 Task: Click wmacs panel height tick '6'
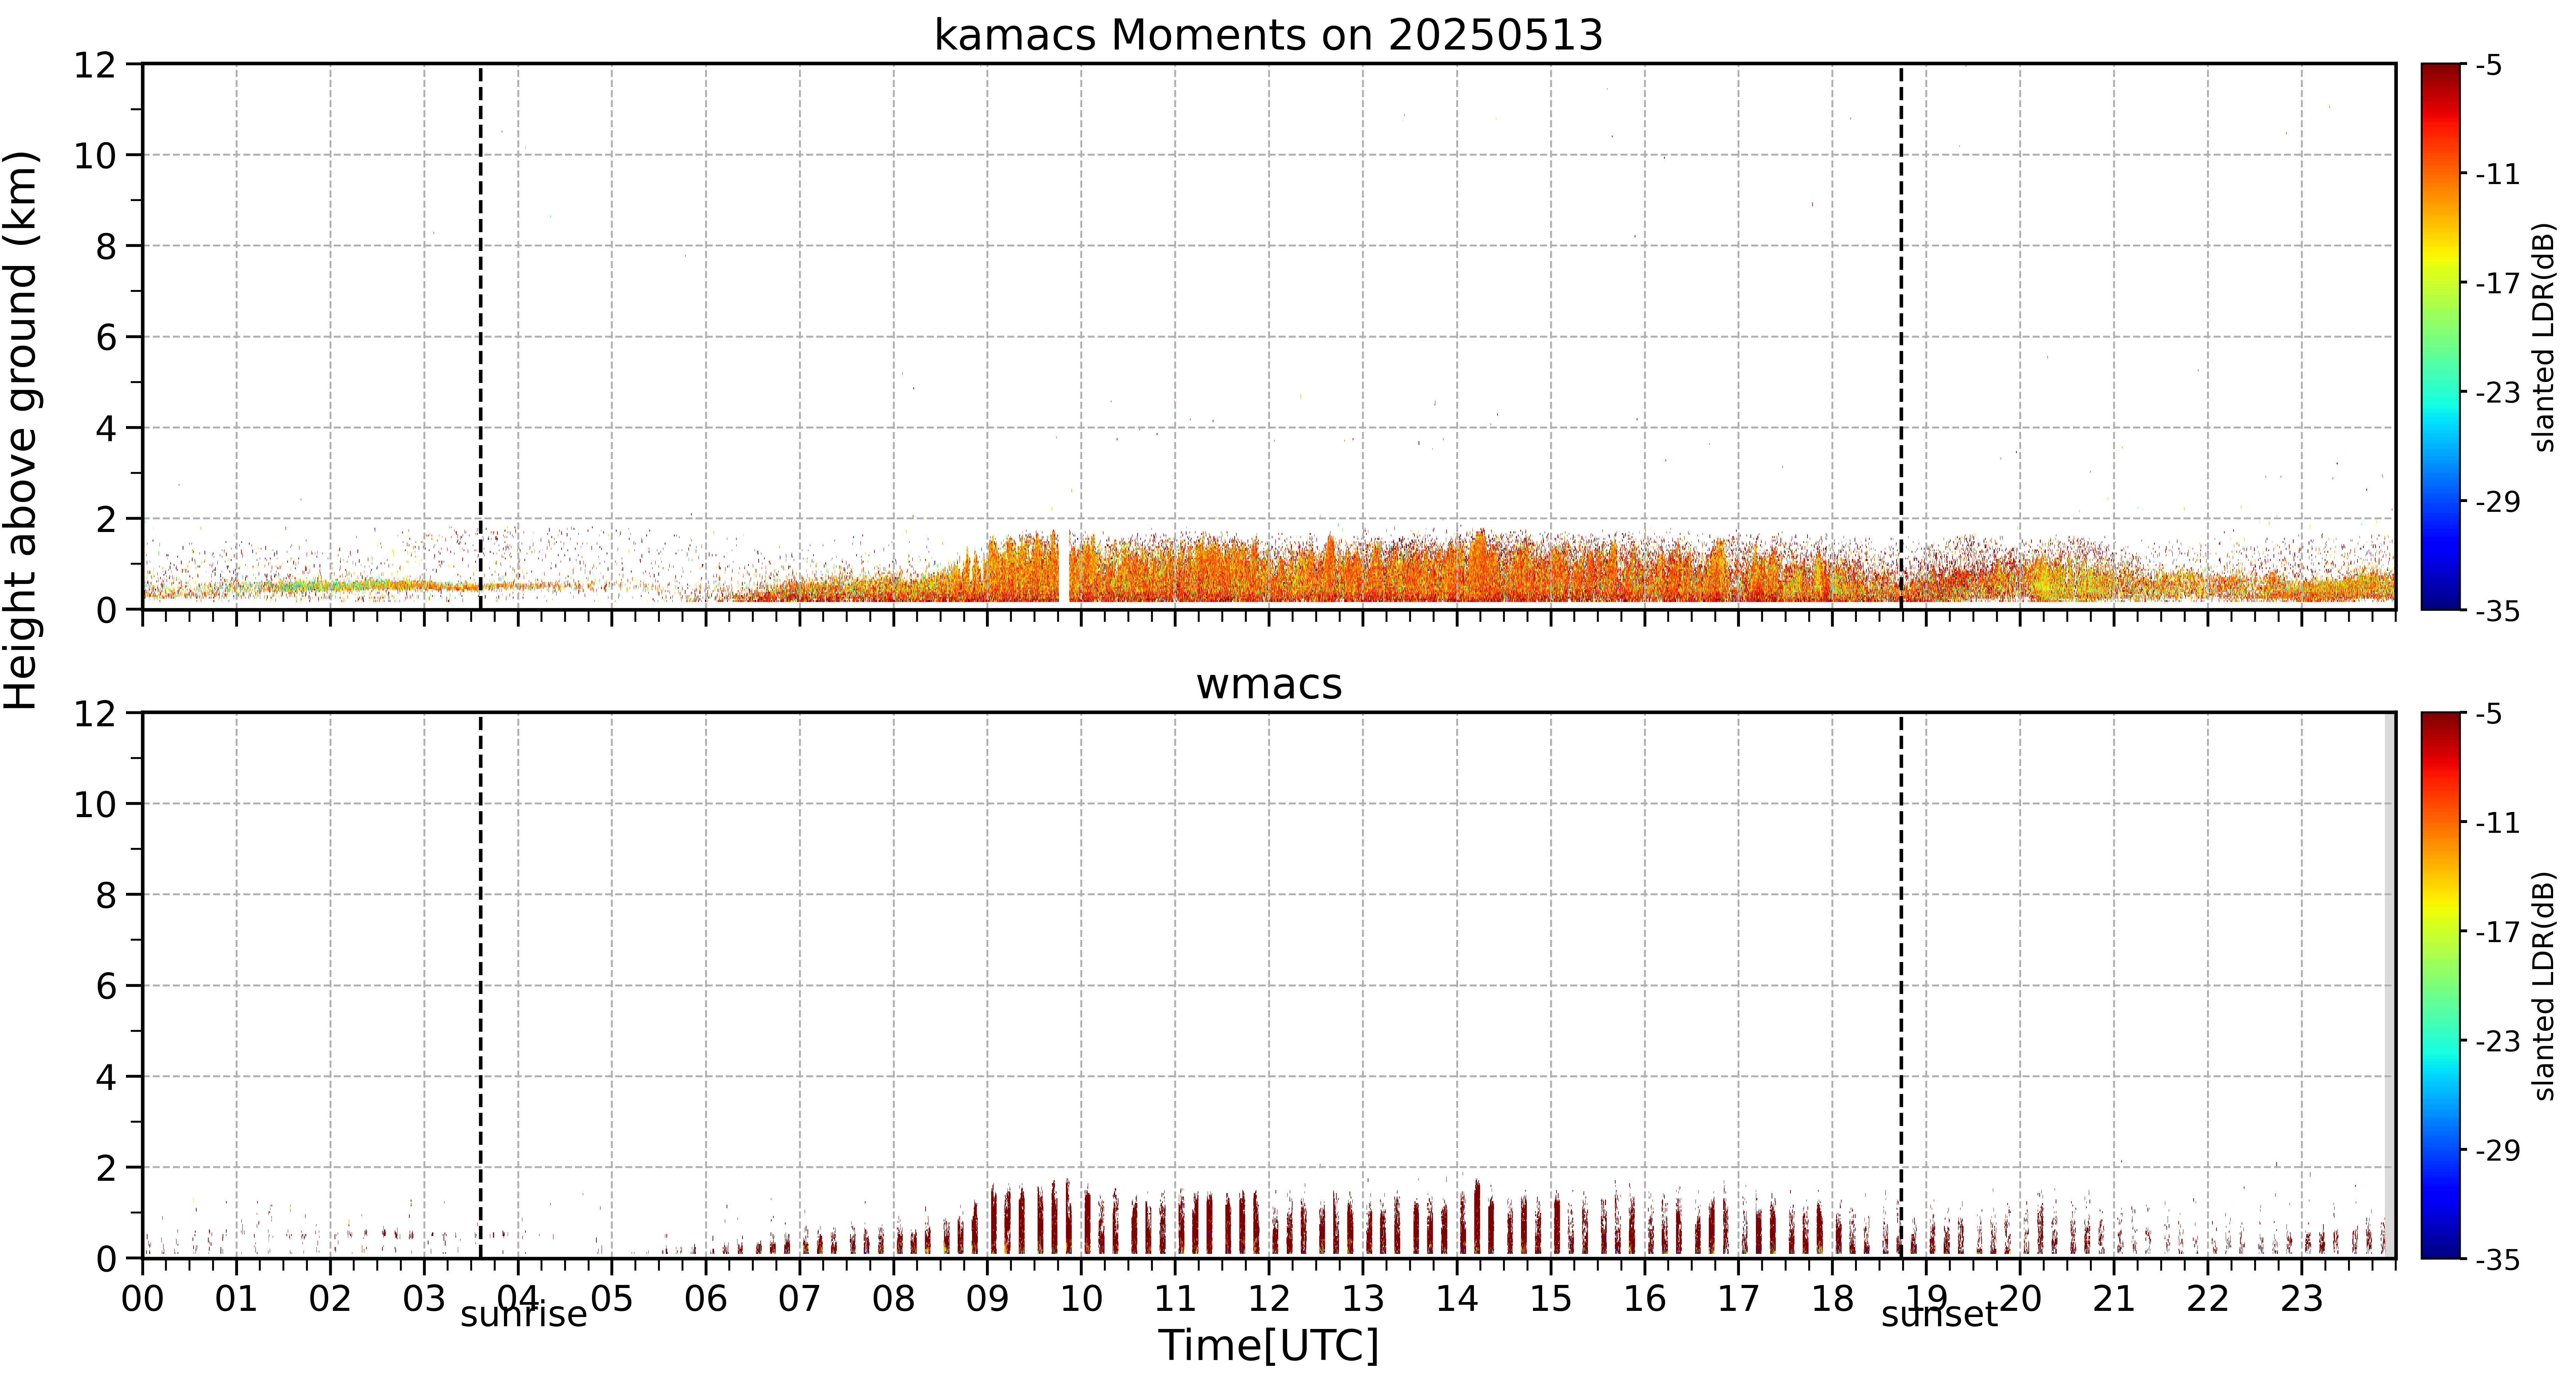(x=106, y=987)
